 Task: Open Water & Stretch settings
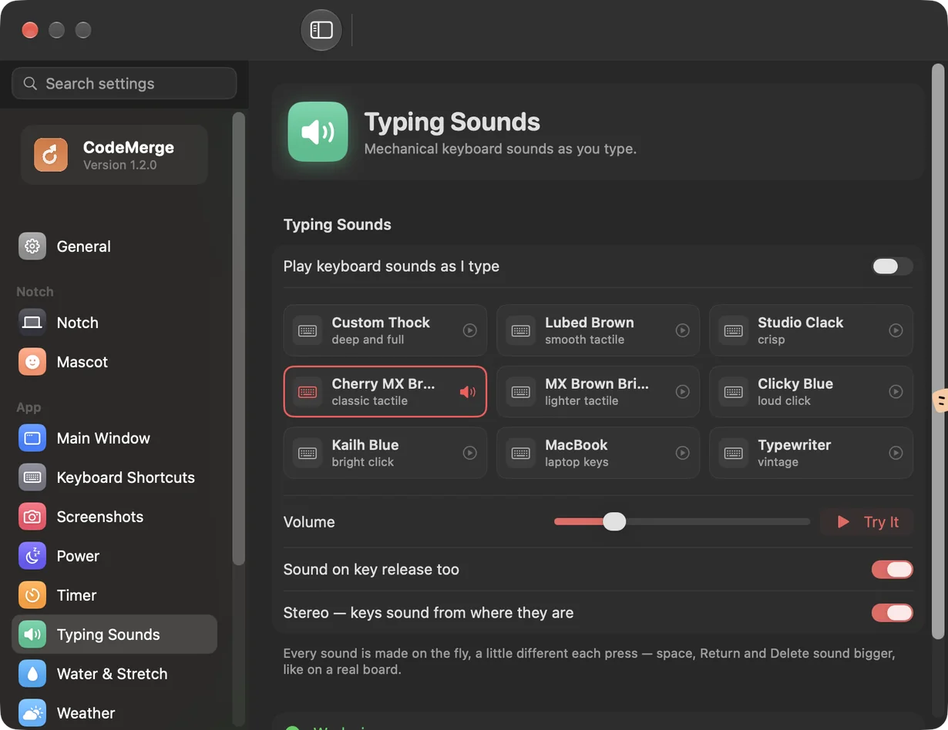[114, 674]
